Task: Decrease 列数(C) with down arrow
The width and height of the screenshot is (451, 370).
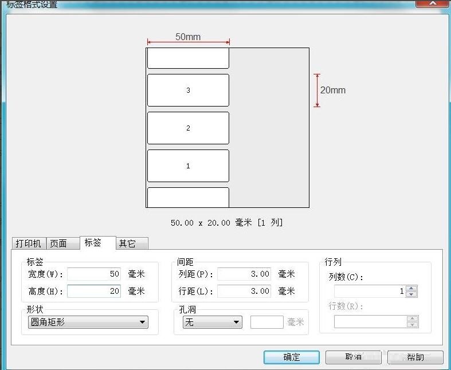Action: (x=411, y=294)
